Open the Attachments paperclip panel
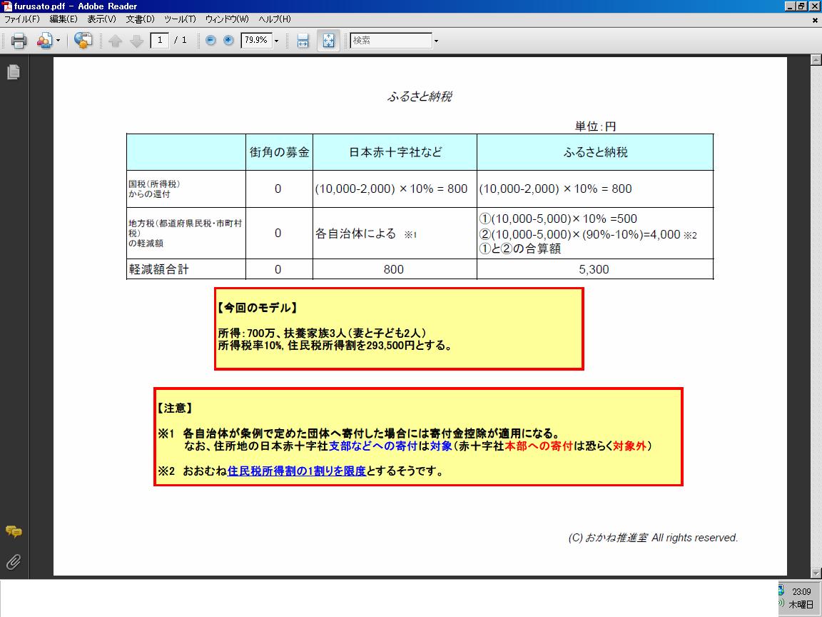822x617 pixels. 14,562
